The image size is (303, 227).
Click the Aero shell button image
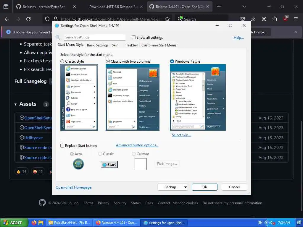[78, 164]
